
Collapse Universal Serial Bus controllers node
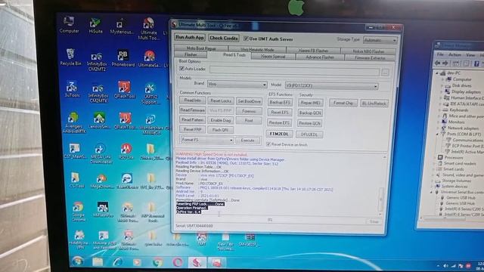point(432,192)
